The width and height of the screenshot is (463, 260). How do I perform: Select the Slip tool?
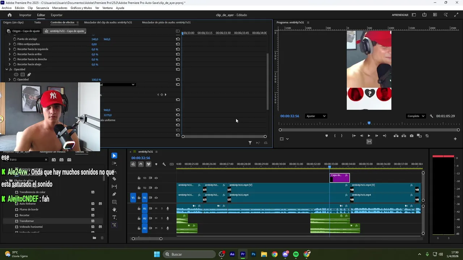coord(114,186)
